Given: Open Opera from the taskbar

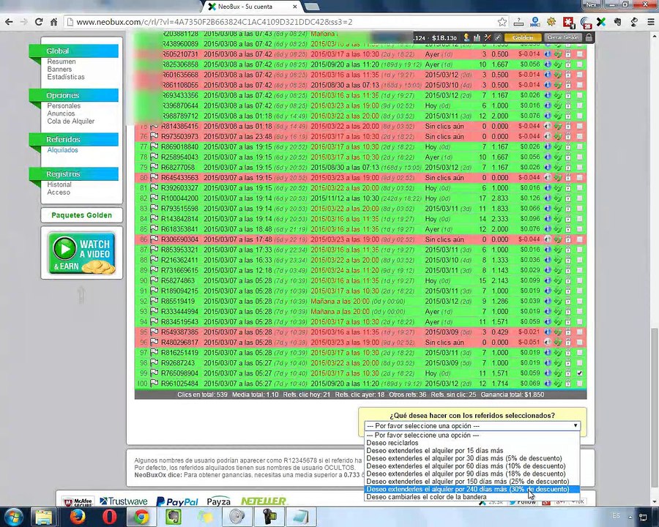Looking at the screenshot, I should 109,517.
